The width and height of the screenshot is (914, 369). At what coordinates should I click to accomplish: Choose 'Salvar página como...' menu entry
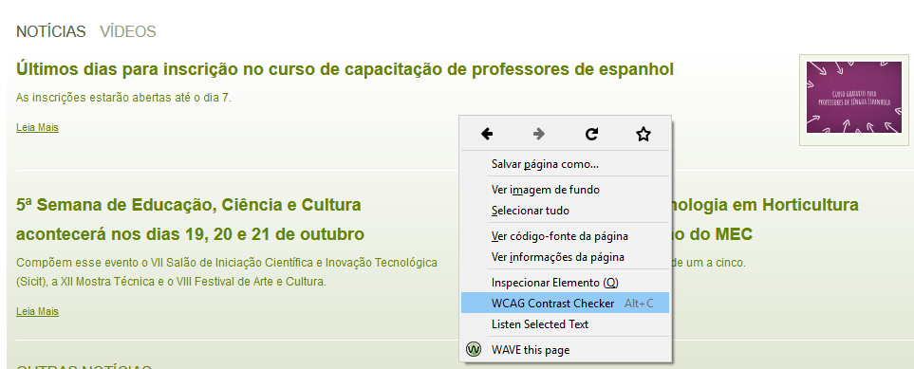(x=565, y=164)
